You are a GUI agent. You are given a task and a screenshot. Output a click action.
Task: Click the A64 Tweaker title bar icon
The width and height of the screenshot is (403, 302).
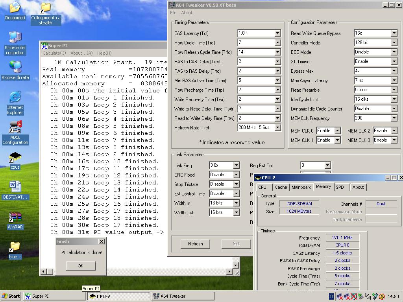click(x=172, y=5)
